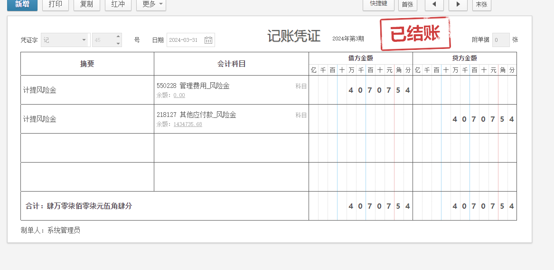Increase voucher number with up stepper
Image resolution: width=554 pixels, height=270 pixels.
(x=118, y=37)
